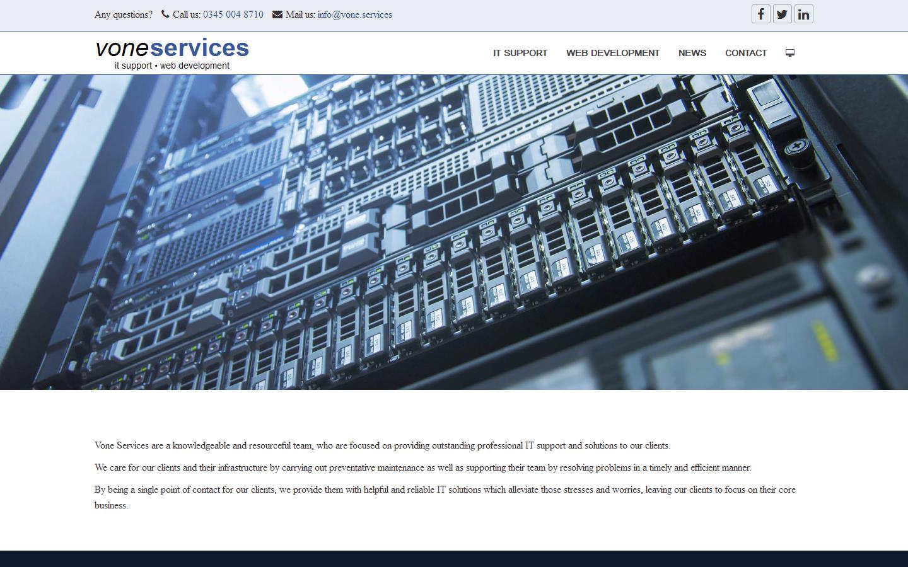Select NEWS in the navigation
Viewport: 908px width, 567px height.
tap(692, 53)
